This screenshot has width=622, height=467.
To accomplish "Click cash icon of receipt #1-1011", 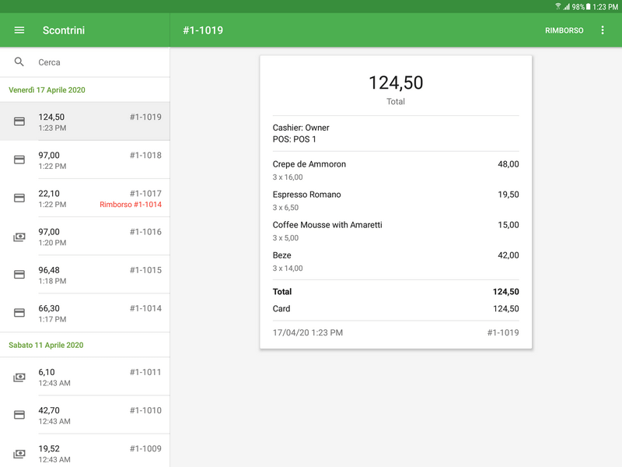I will coord(19,377).
